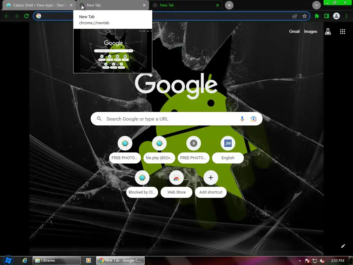Close the green New Tab tab
The image size is (353, 265).
pos(218,5)
